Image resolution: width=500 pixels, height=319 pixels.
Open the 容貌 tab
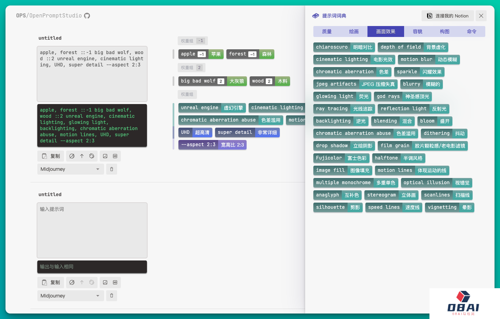point(417,31)
